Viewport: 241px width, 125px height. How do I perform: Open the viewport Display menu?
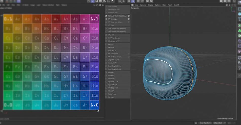coord(150,5)
